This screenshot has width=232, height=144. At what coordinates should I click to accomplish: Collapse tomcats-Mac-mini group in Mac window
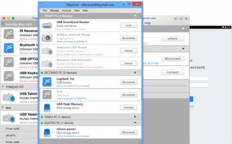pos(3,24)
